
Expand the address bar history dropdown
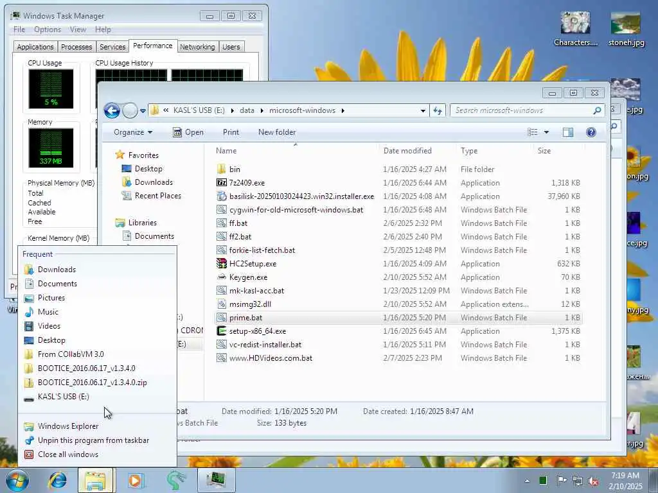coord(423,110)
